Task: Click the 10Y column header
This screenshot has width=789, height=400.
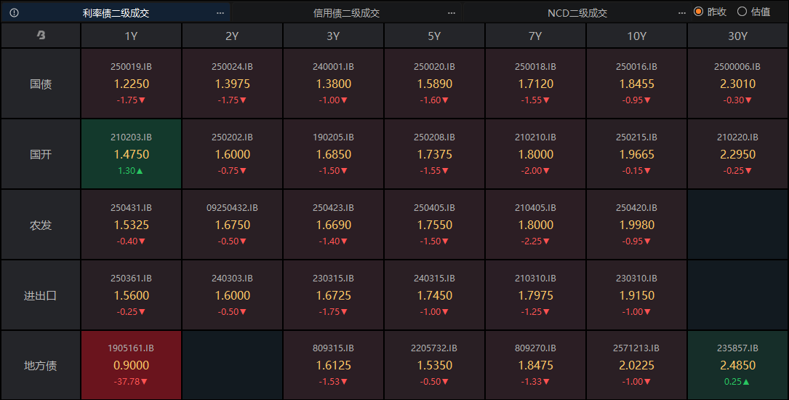Action: (636, 36)
